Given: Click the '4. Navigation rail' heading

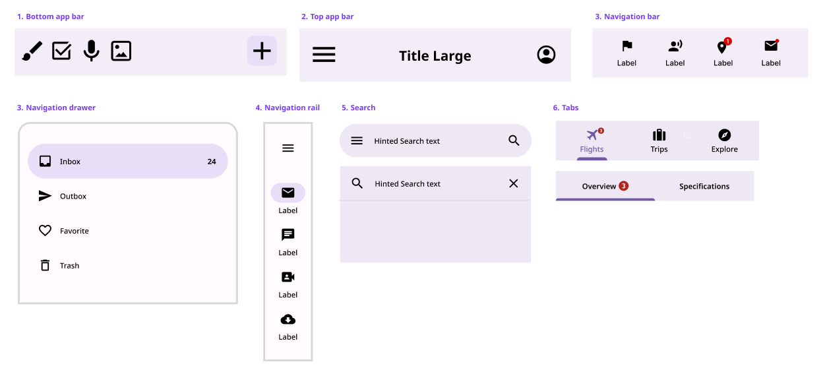Looking at the screenshot, I should pyautogui.click(x=288, y=108).
